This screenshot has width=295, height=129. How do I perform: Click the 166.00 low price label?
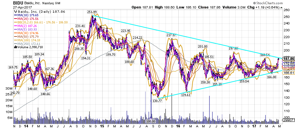(x=272, y=77)
